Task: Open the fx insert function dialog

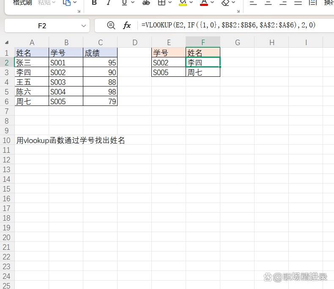Action: pyautogui.click(x=127, y=25)
